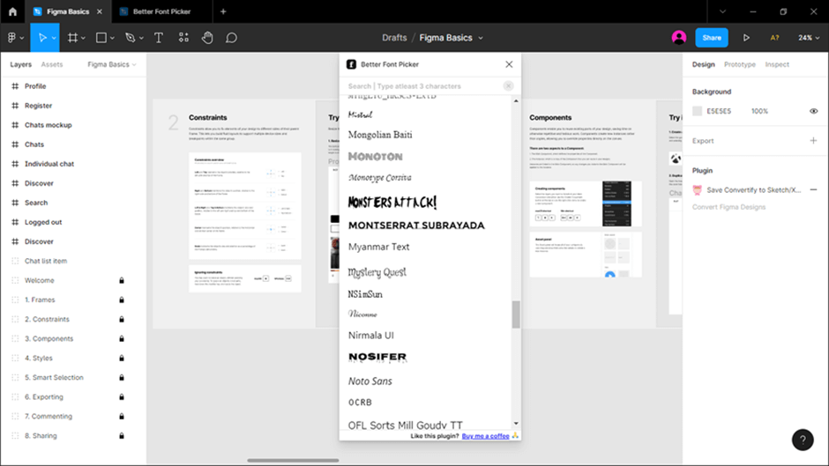This screenshot has width=829, height=466.
Task: Toggle background visibility eye icon
Action: click(814, 111)
